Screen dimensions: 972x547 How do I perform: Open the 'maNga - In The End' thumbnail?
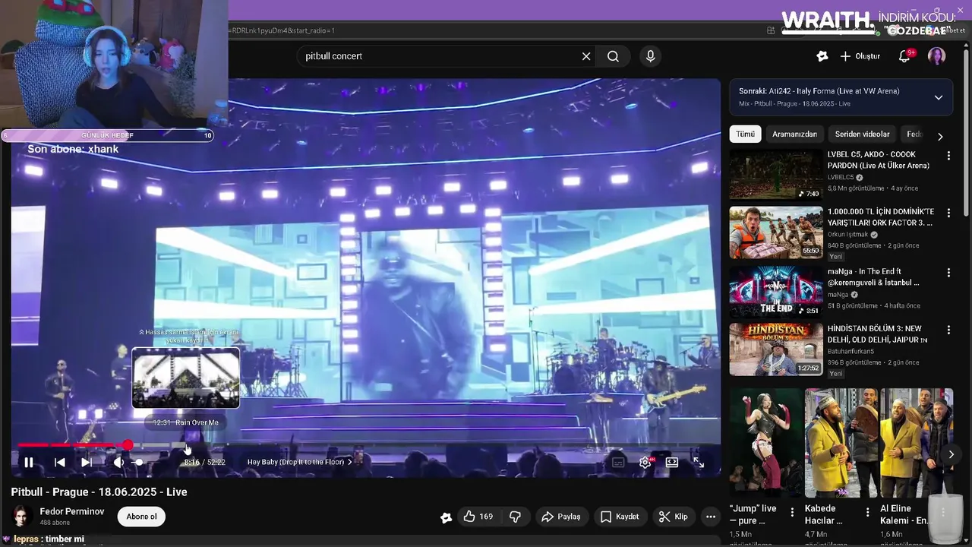click(776, 292)
